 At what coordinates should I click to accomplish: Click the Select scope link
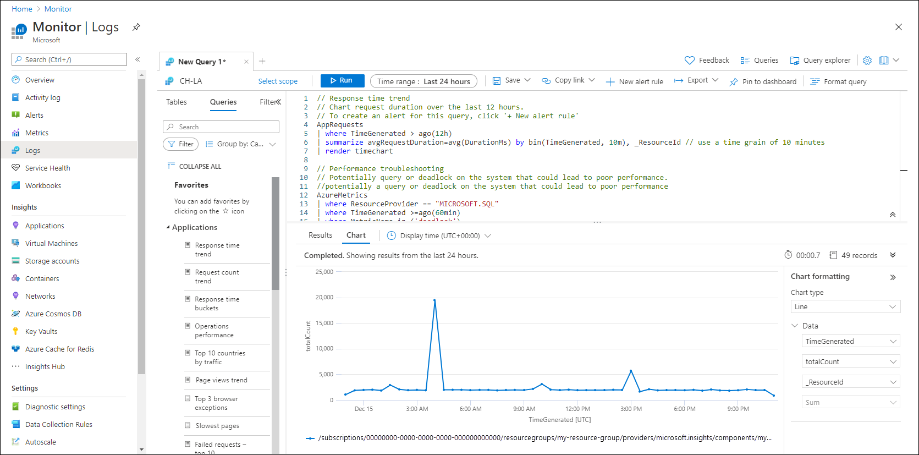tap(278, 81)
